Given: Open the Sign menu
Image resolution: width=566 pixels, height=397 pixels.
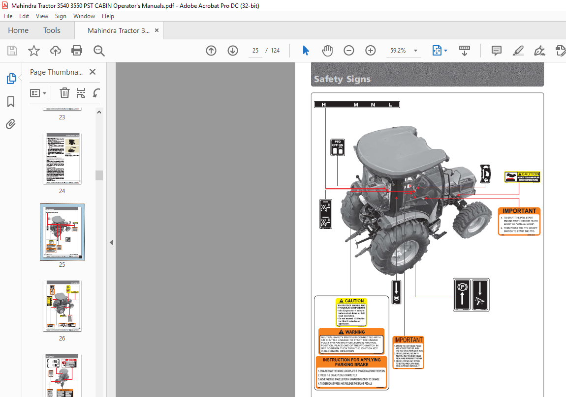Looking at the screenshot, I should pos(61,16).
